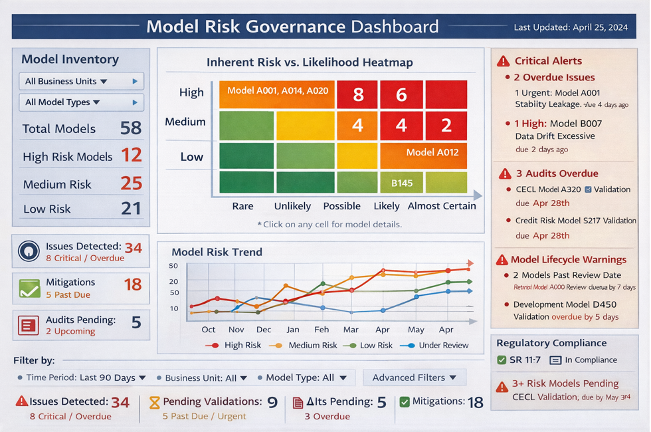Click the CECL Validation due May 3rd text
Image resolution: width=651 pixels, height=432 pixels.
[x=571, y=397]
